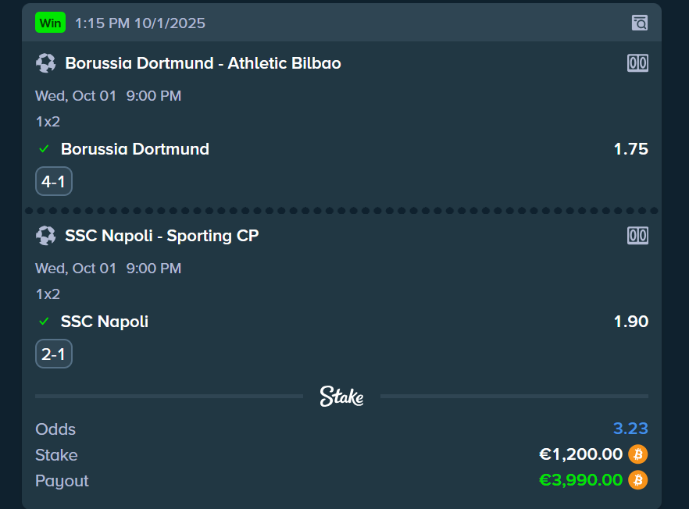Click the green Win status badge

coord(50,23)
